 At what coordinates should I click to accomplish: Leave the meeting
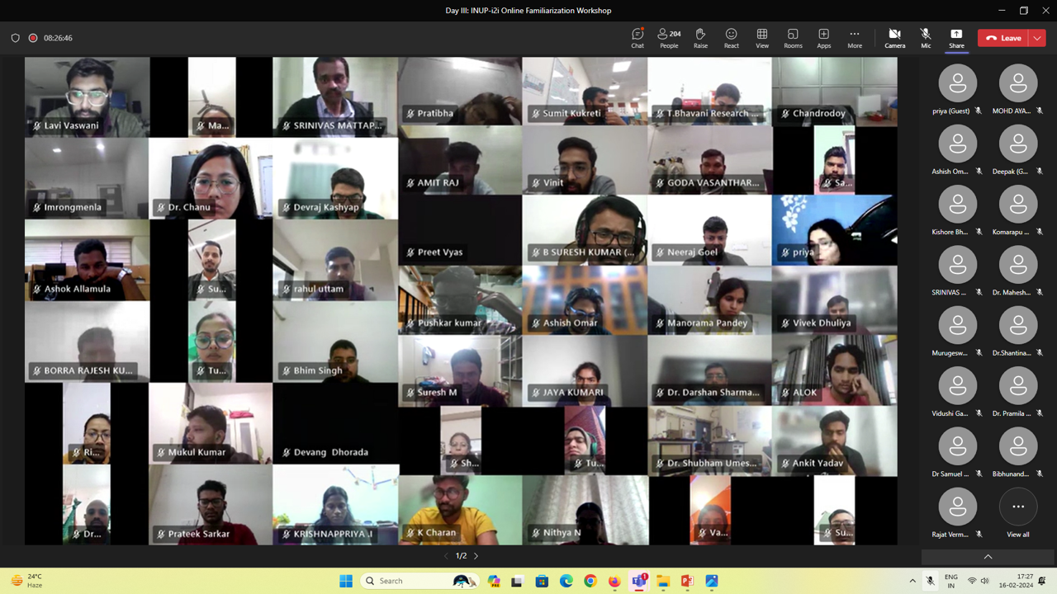[1003, 38]
